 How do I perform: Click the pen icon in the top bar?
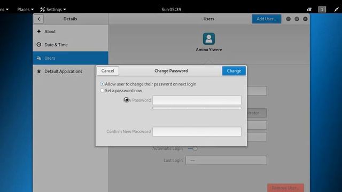pyautogui.click(x=336, y=10)
